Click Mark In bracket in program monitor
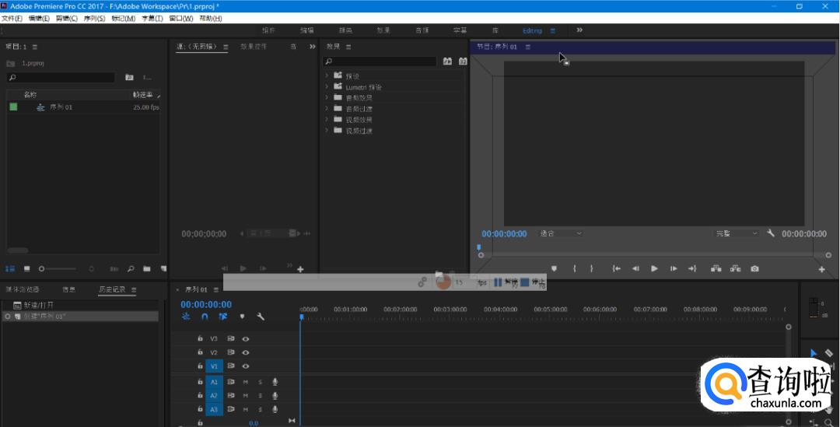840x427 pixels. [575, 269]
